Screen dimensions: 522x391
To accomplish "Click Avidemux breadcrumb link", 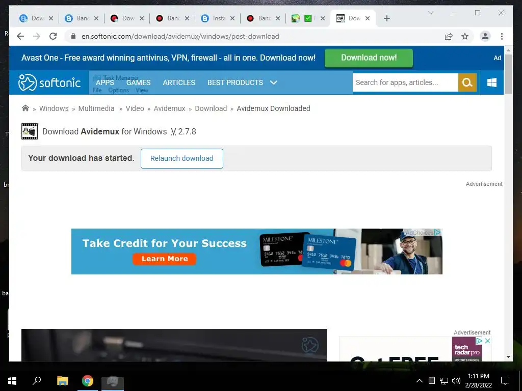I will pos(169,108).
